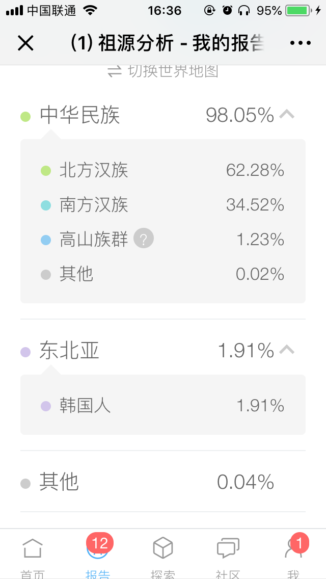Image resolution: width=326 pixels, height=579 pixels.
Task: Collapse the 东北亚 section chevron
Action: pyautogui.click(x=286, y=350)
